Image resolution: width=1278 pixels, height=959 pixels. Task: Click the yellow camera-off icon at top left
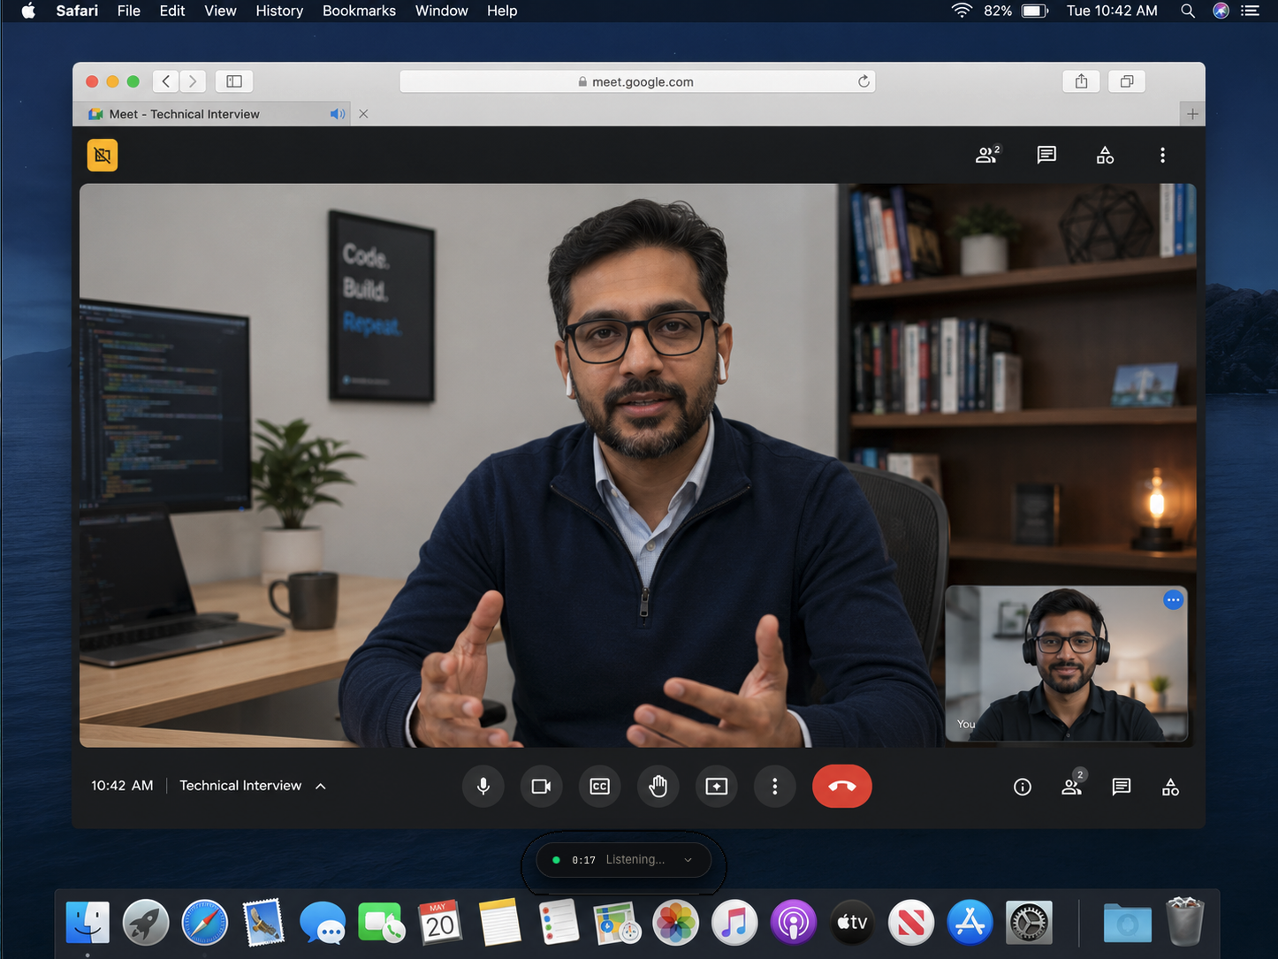coord(103,156)
